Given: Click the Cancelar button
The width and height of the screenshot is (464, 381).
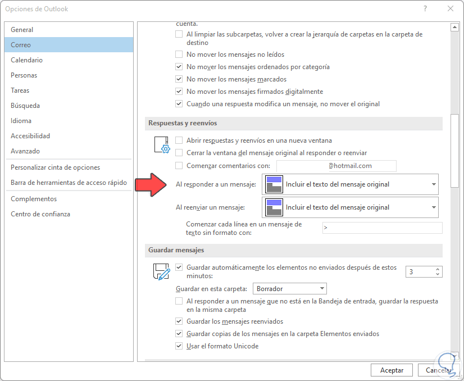Looking at the screenshot, I should click(438, 370).
